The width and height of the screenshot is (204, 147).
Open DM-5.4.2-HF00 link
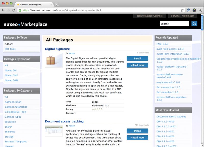click(x=165, y=121)
